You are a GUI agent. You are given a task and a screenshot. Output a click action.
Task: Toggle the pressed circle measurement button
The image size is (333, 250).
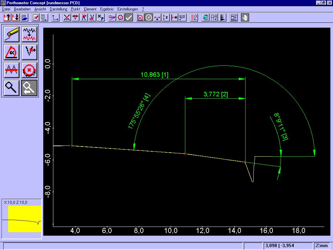(149, 18)
